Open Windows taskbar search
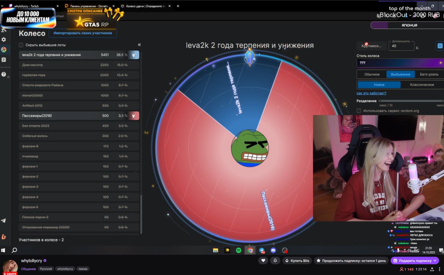 point(15,250)
